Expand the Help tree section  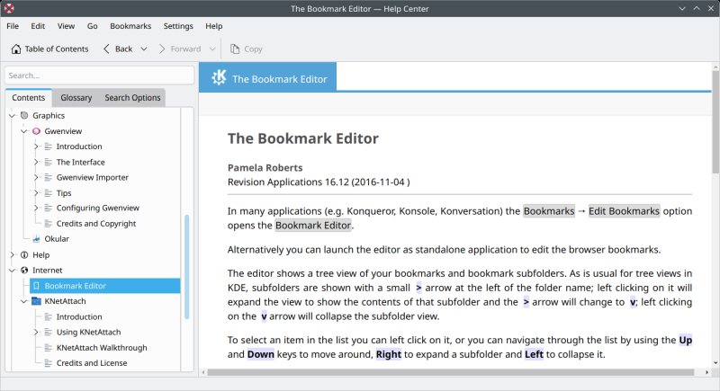(13, 254)
